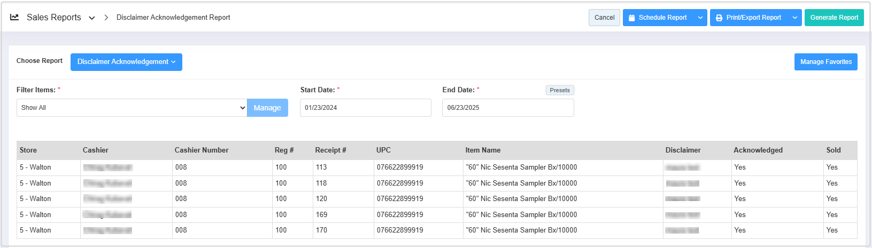Click the calendar icon on Schedule Report
The height and width of the screenshot is (248, 872).
click(632, 18)
